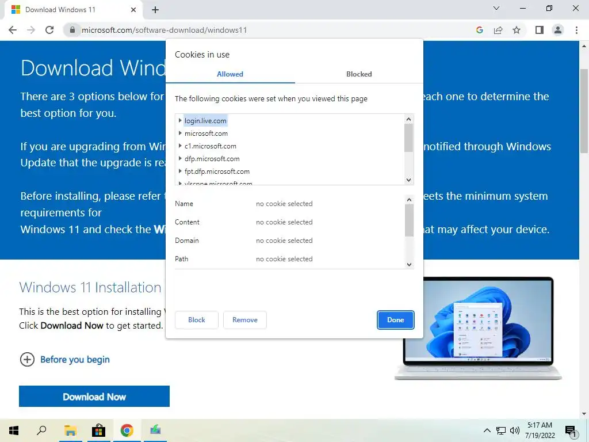Expand the fpt.dfp.microsoft.com cookie entry
The height and width of the screenshot is (442, 589).
coord(180,172)
